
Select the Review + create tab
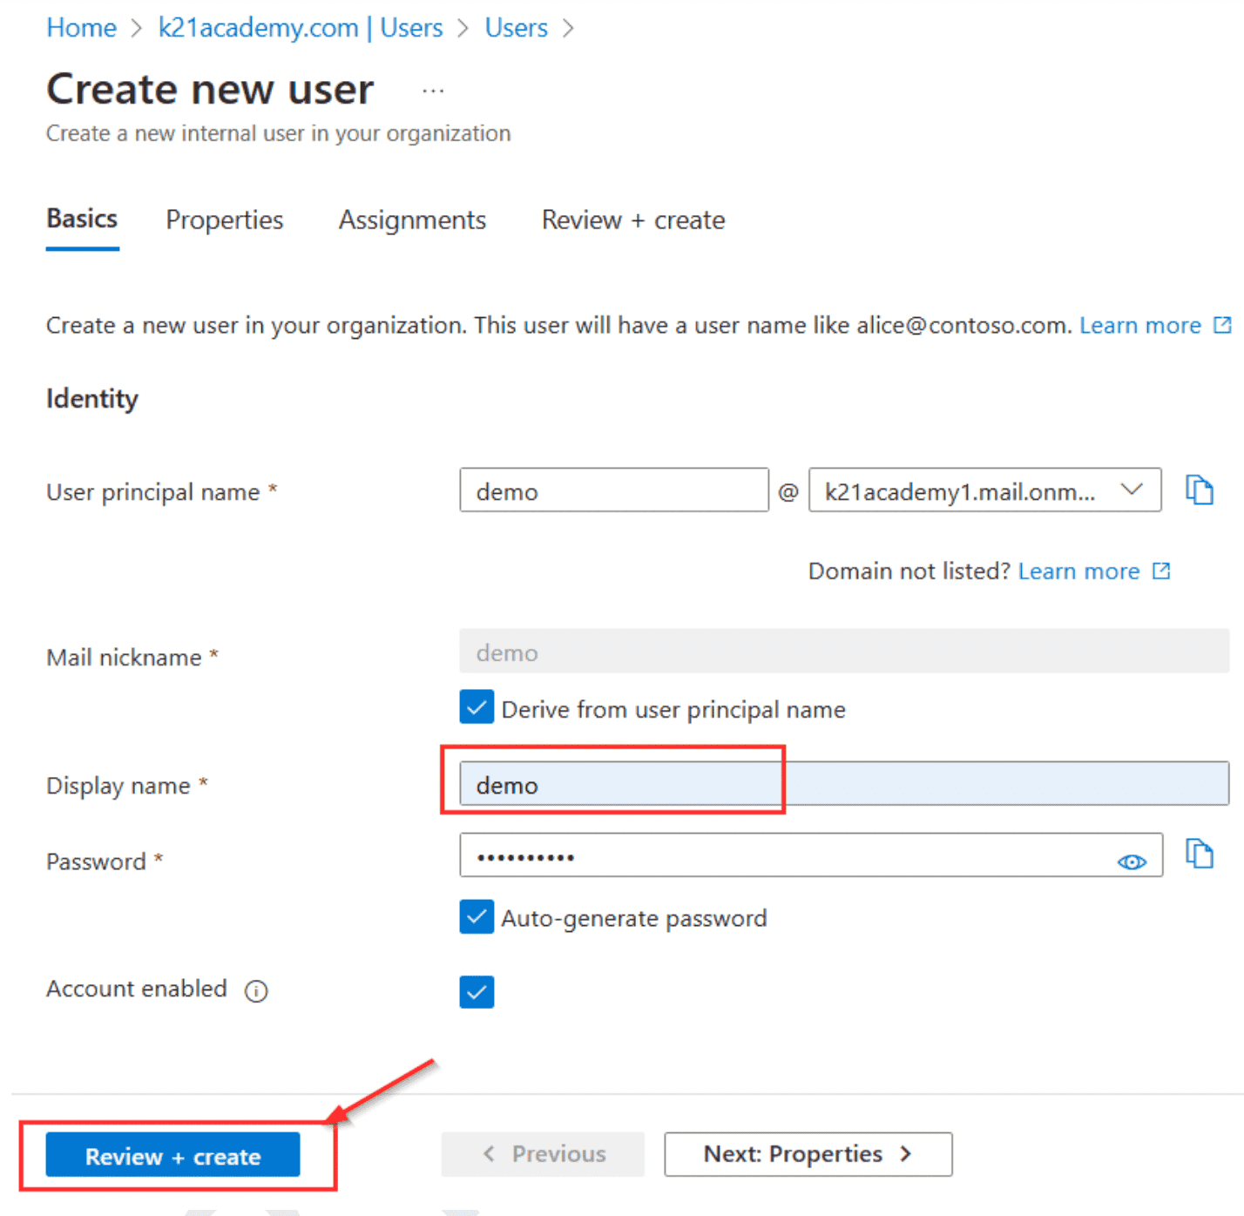(x=632, y=220)
